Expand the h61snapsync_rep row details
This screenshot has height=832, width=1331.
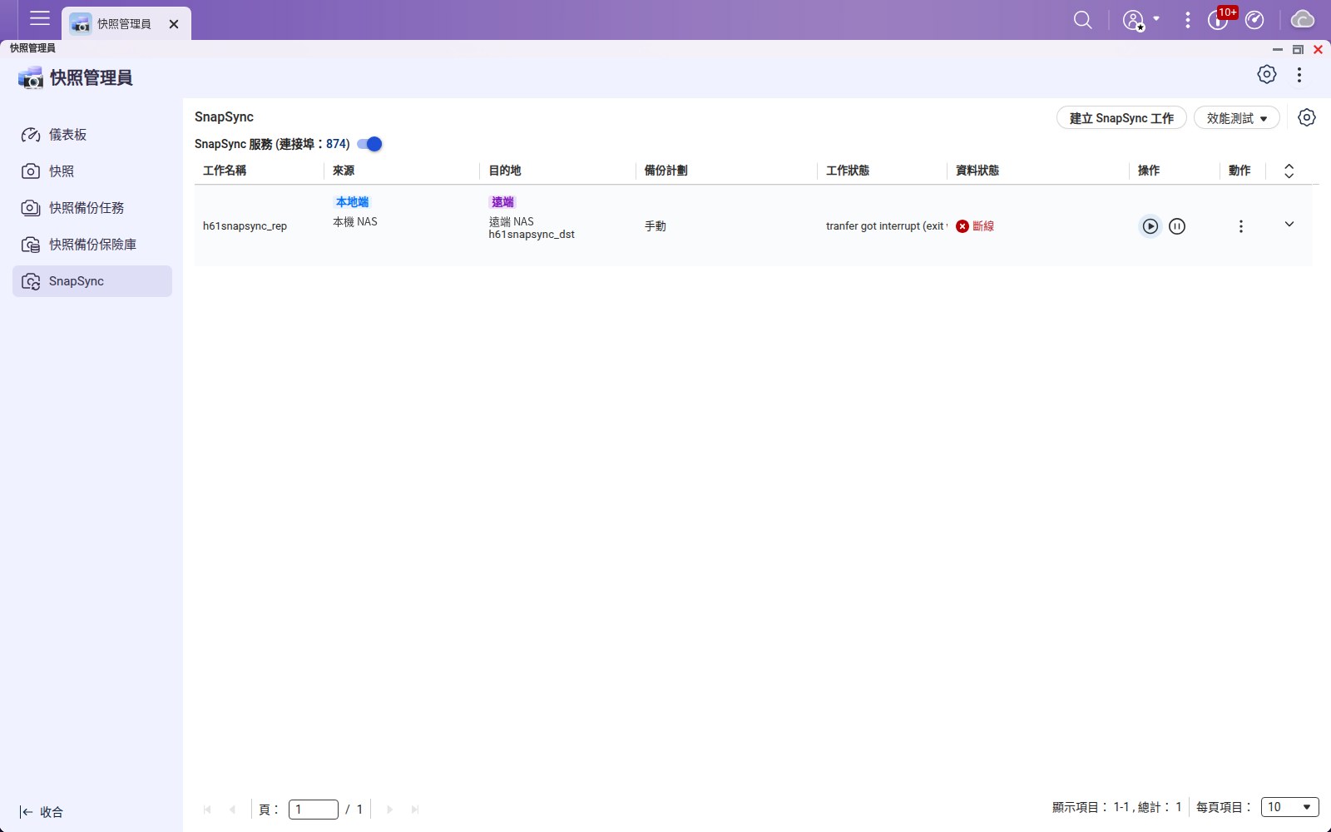pos(1289,225)
